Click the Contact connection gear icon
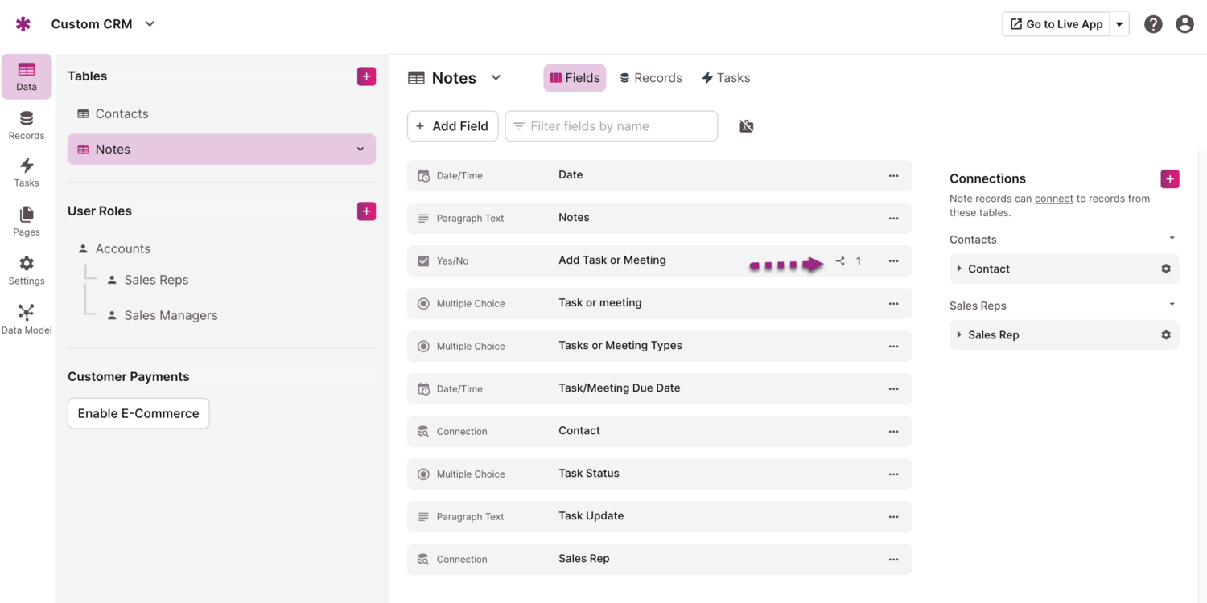Viewport: 1207px width, 603px height. (1166, 269)
